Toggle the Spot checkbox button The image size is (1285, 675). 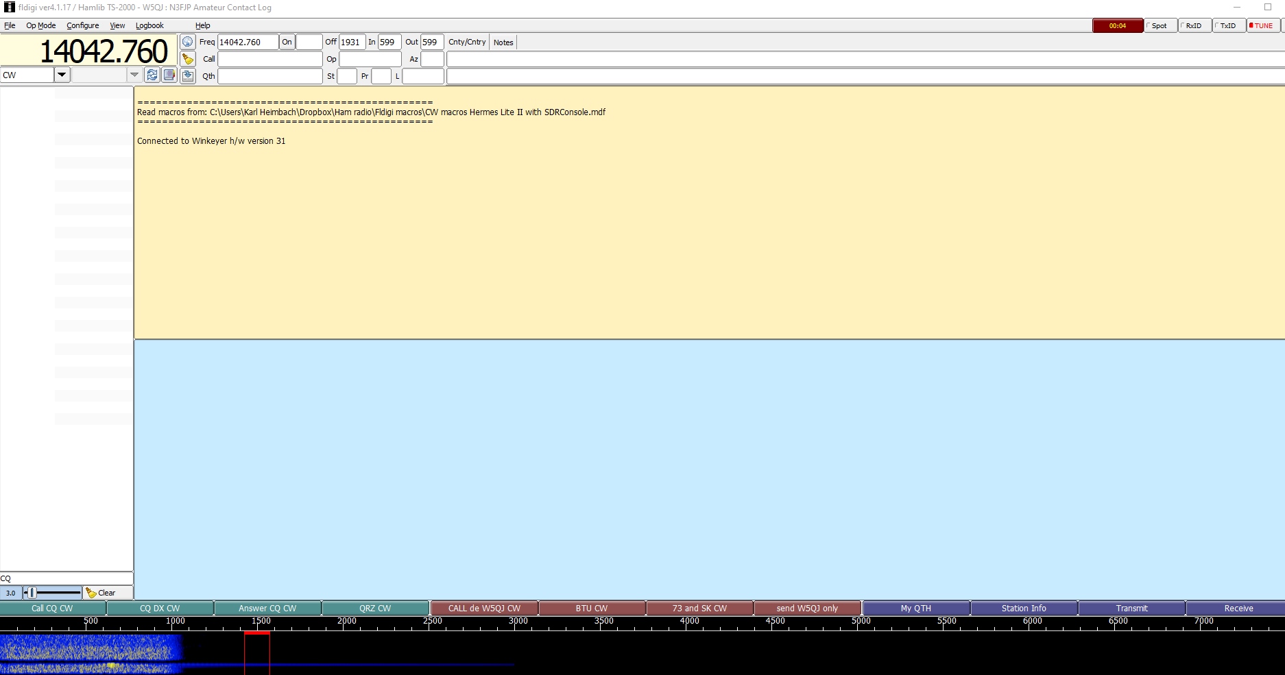[1160, 25]
